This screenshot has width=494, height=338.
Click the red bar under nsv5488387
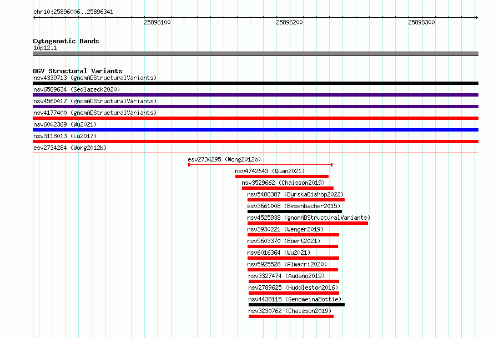pyautogui.click(x=296, y=200)
